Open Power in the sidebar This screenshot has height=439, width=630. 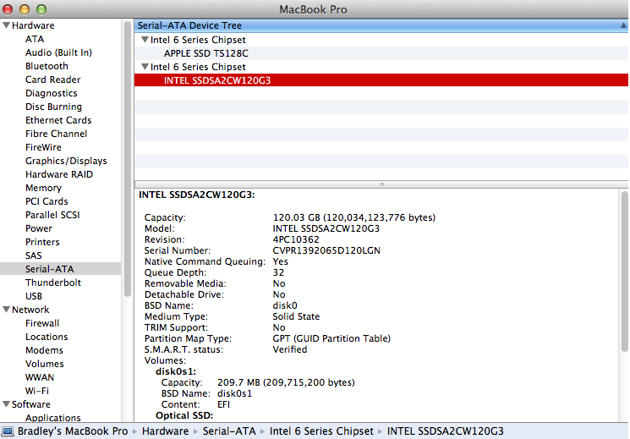coord(39,228)
